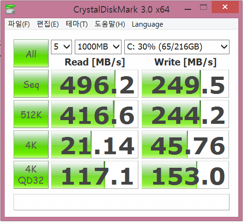Click the empty comment field at bottom
243x222 pixels.
click(x=121, y=202)
